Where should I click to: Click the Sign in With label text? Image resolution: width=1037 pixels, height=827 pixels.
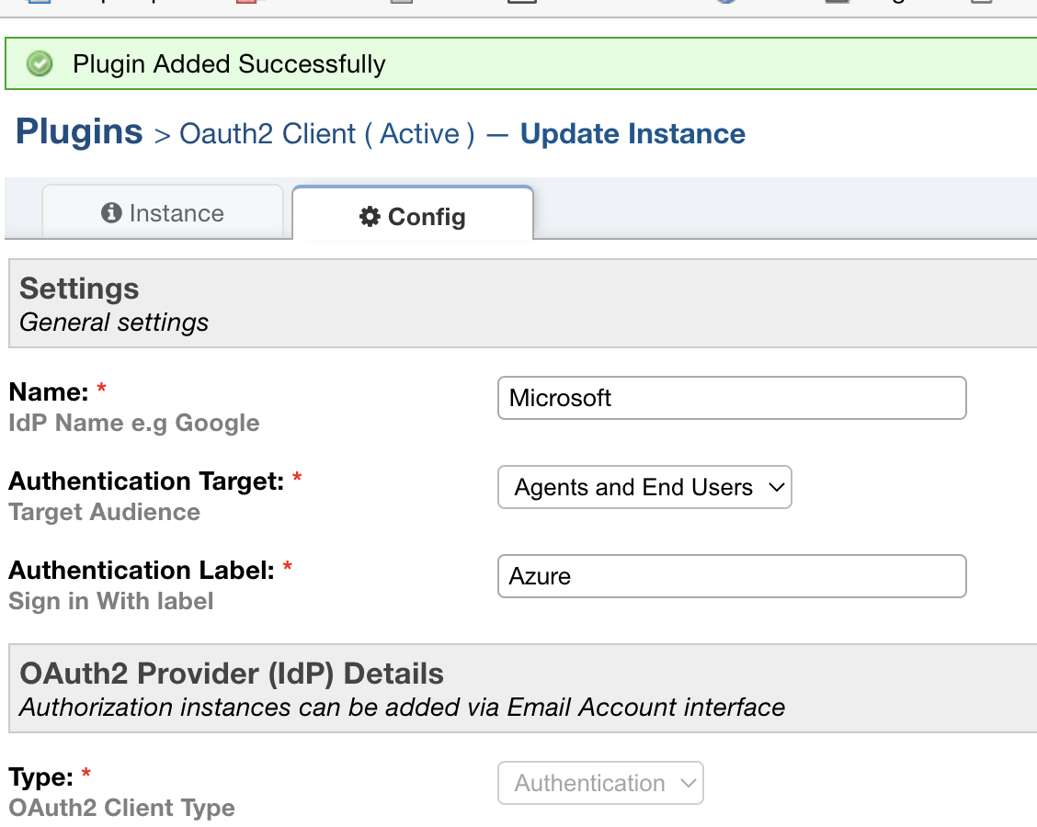coord(110,601)
